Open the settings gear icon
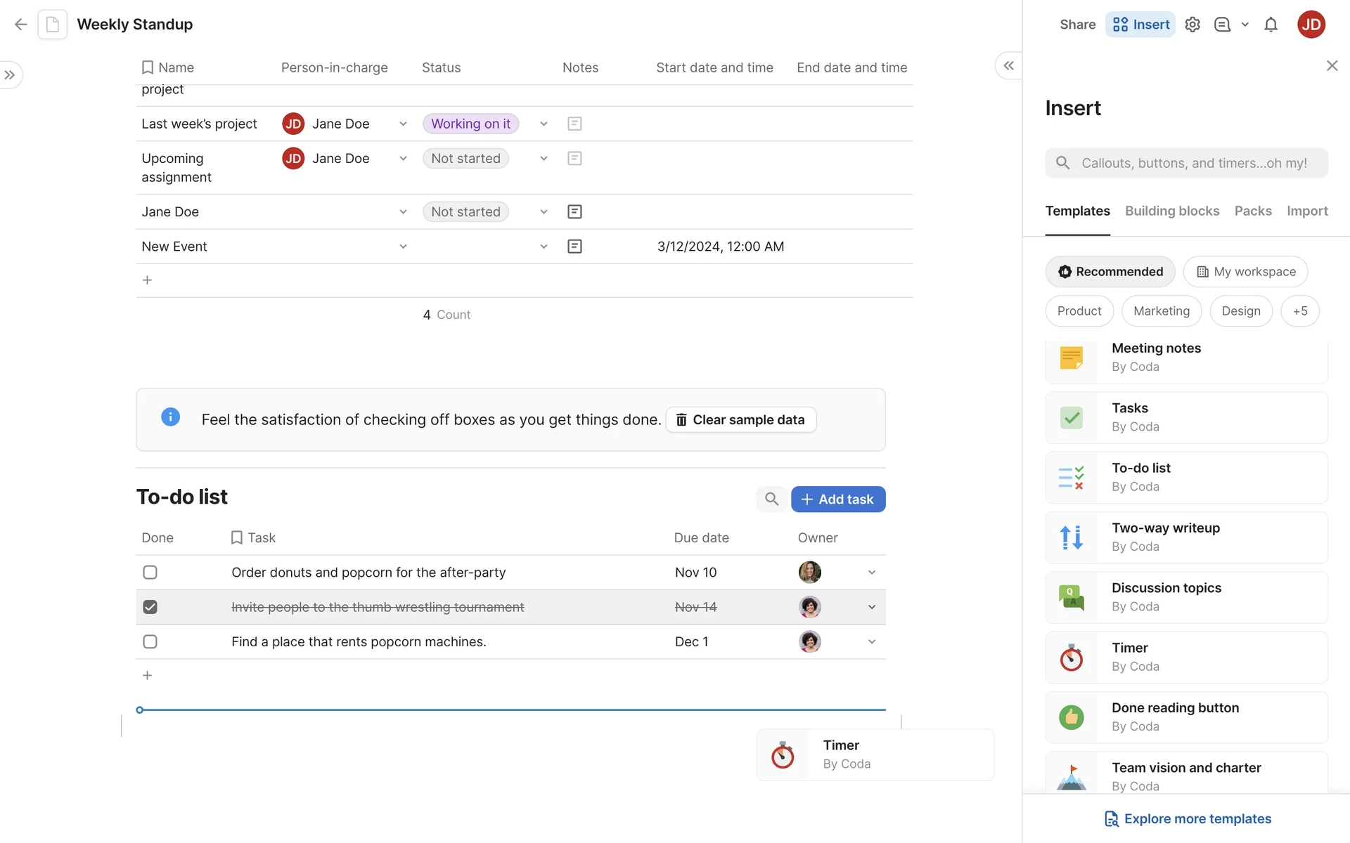Viewport: 1350px width, 843px height. (x=1192, y=25)
